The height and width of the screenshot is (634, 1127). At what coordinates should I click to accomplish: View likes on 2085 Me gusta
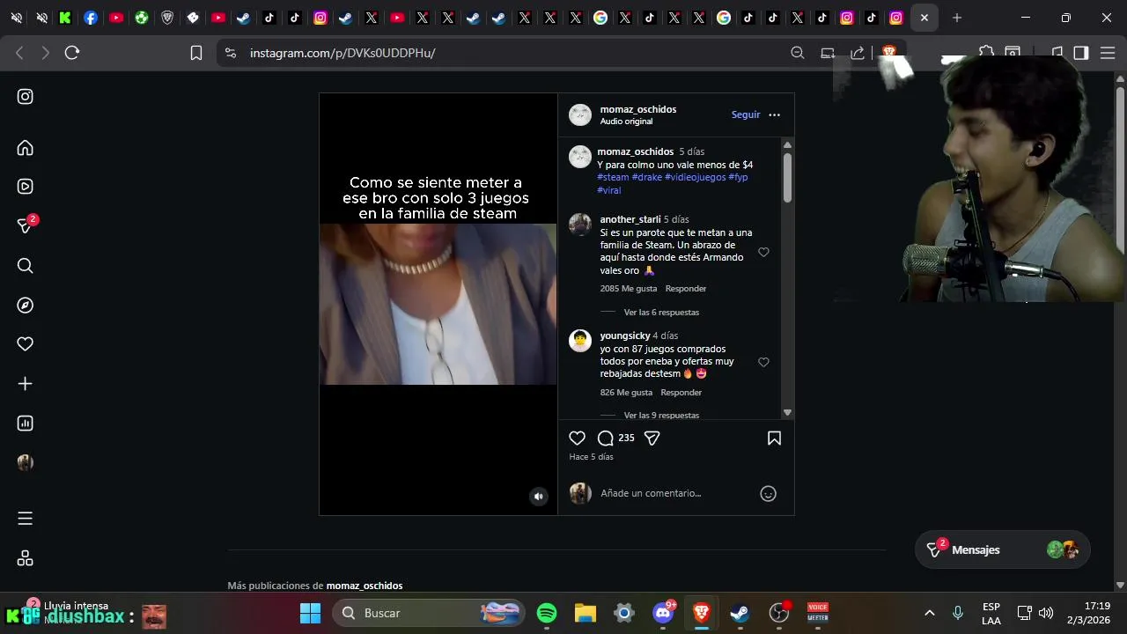(629, 289)
